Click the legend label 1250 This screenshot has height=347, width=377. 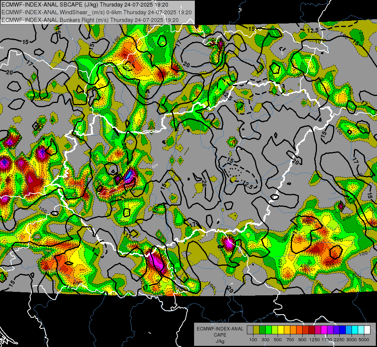[315, 340]
